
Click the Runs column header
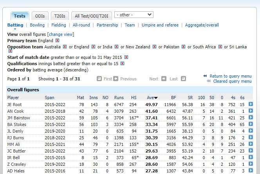[x=119, y=98]
